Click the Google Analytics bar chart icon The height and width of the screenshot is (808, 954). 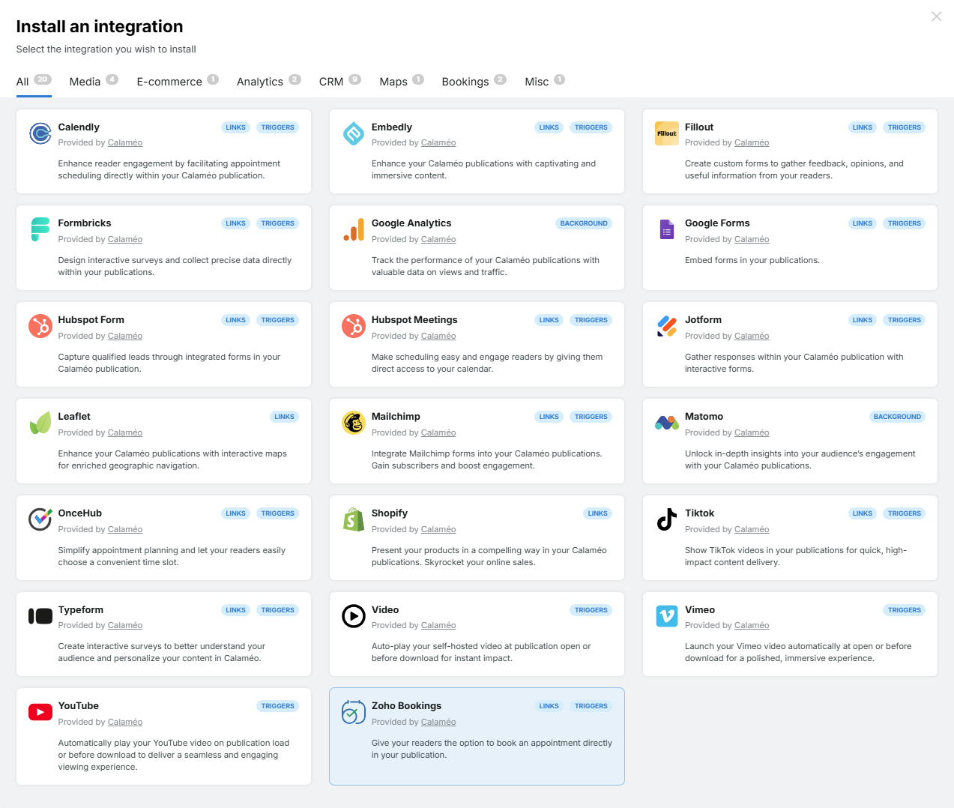[353, 229]
